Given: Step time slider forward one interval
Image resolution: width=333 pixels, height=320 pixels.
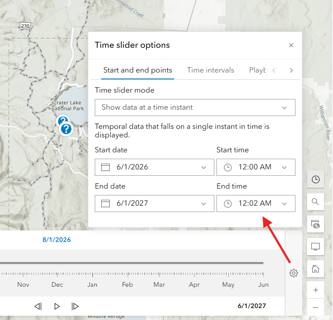Looking at the screenshot, I should (x=75, y=306).
